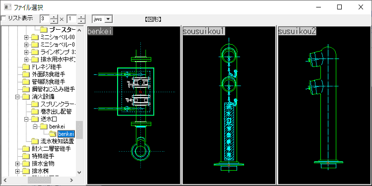Collapse the 送水口 folder node
This screenshot has width=372, height=186.
[x=26, y=119]
